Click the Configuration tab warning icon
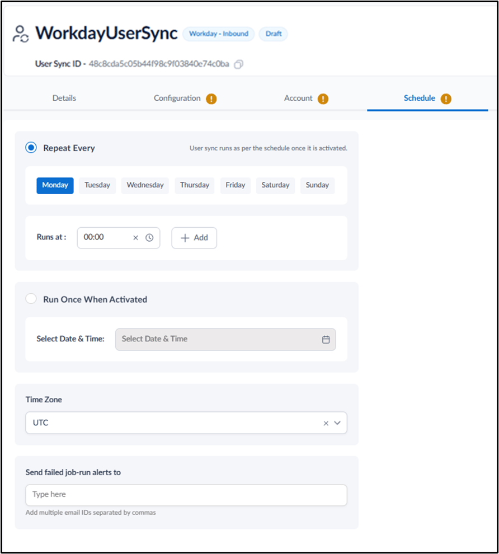This screenshot has width=499, height=554. pyautogui.click(x=211, y=98)
